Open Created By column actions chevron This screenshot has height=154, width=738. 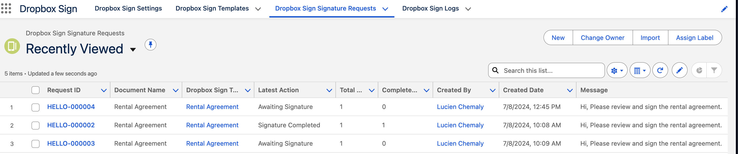tap(493, 90)
